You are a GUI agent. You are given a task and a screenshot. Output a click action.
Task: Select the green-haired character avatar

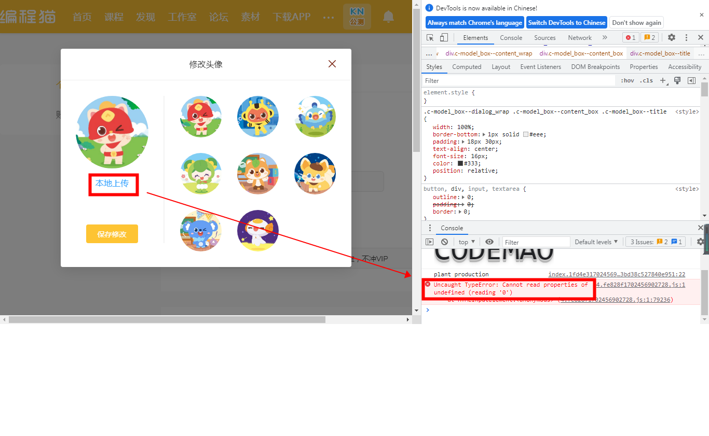point(201,174)
